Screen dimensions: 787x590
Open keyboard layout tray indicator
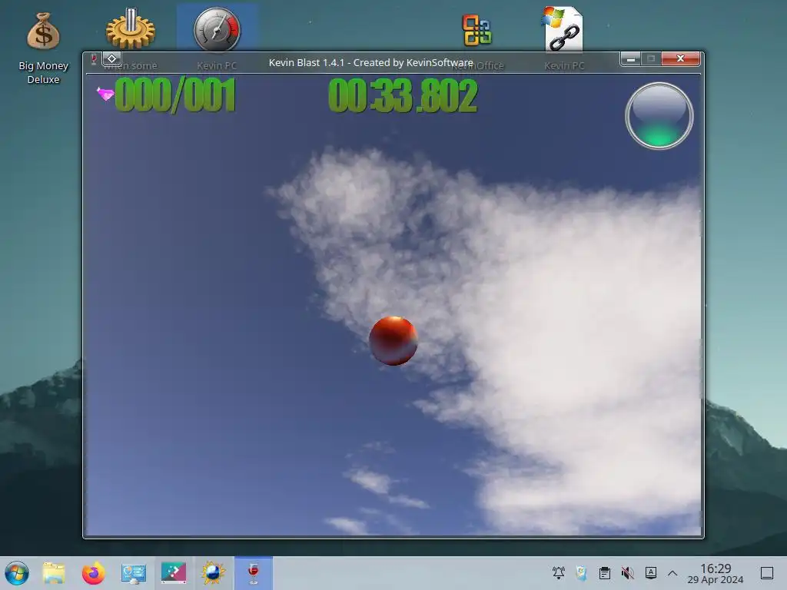[x=650, y=572]
